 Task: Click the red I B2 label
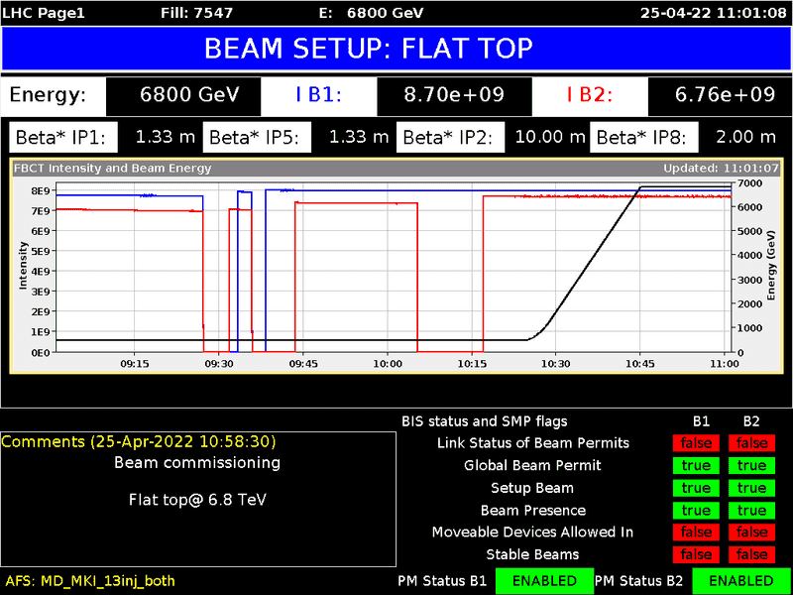590,95
